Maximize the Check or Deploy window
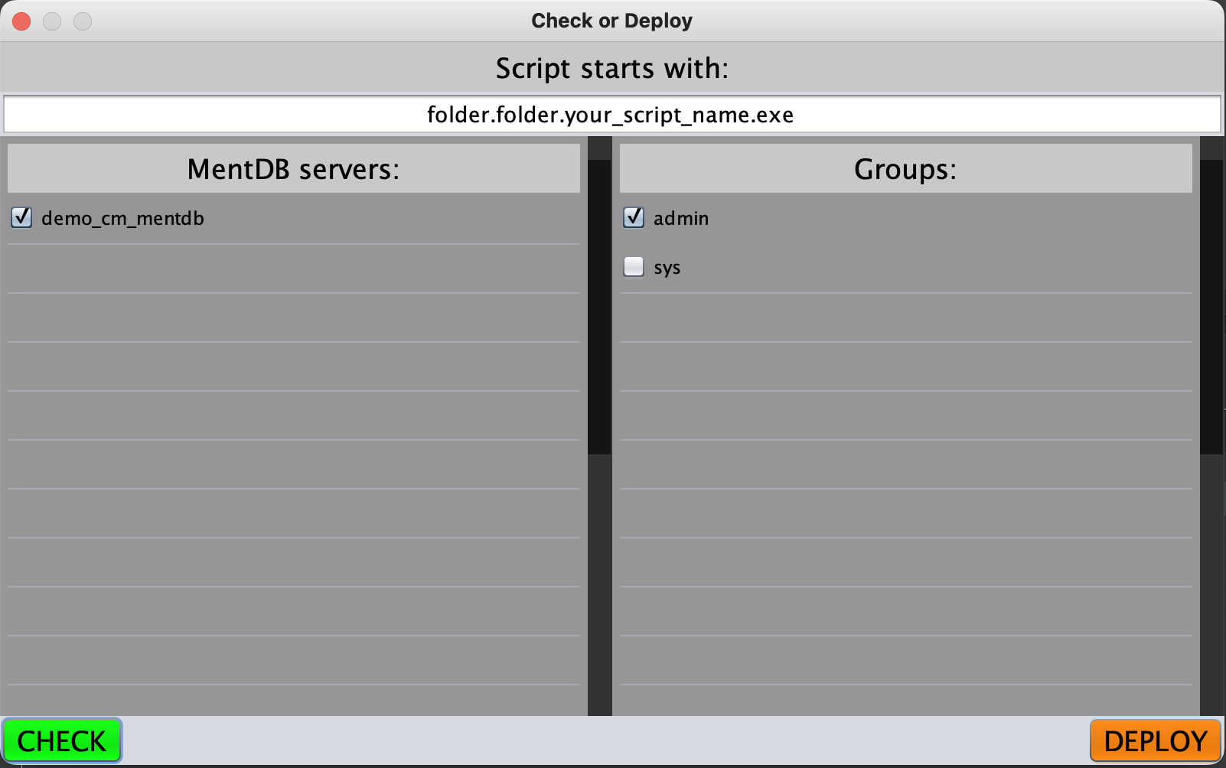Screen dimensions: 1226x768 pos(83,21)
